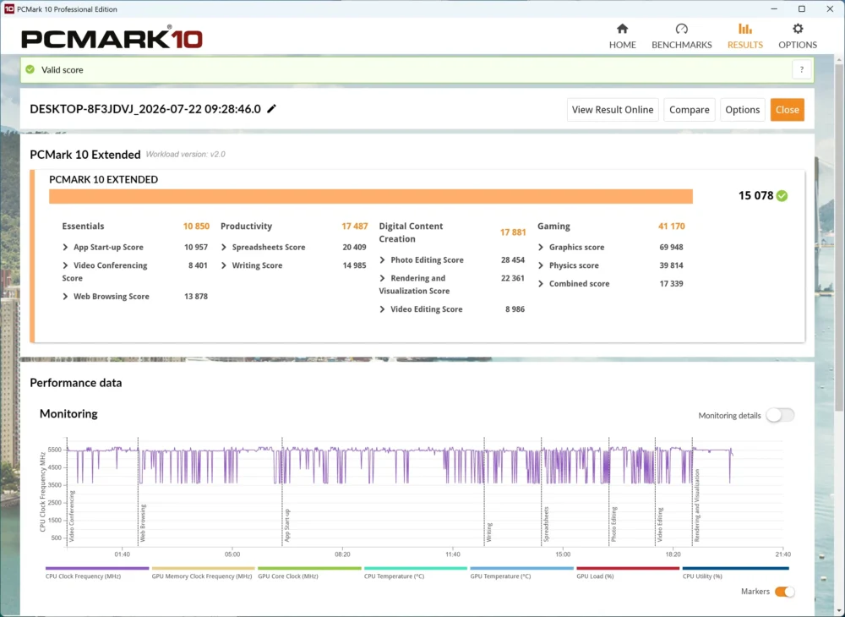Enable the Monitoring details toggle
The height and width of the screenshot is (617, 845).
coord(780,416)
